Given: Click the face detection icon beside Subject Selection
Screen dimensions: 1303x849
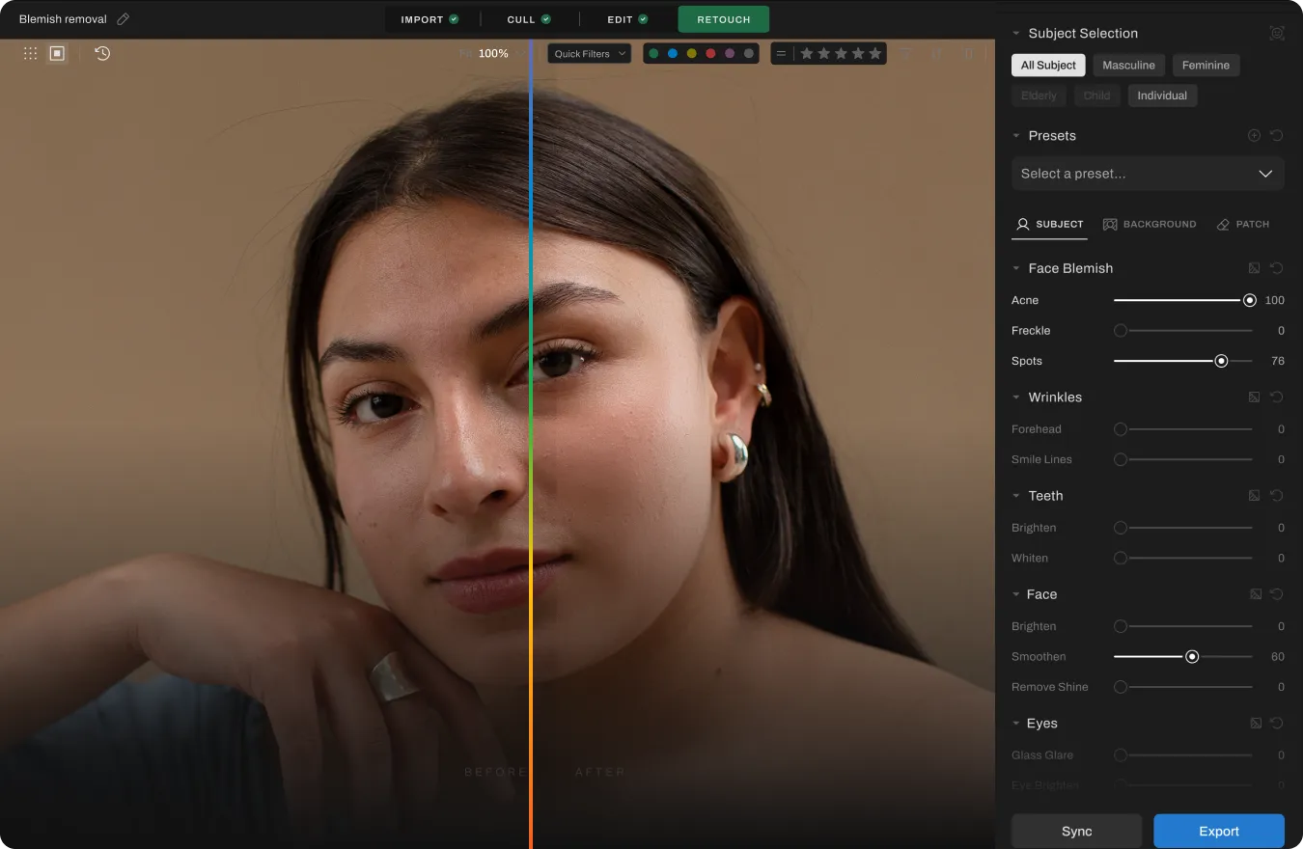Looking at the screenshot, I should [x=1277, y=34].
